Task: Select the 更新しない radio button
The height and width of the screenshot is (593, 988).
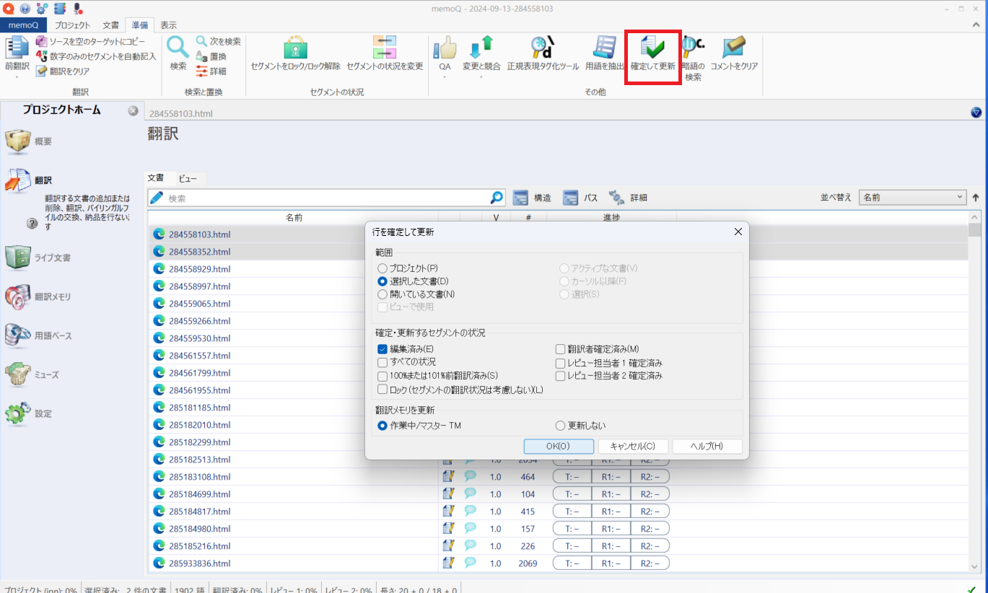Action: coord(560,426)
